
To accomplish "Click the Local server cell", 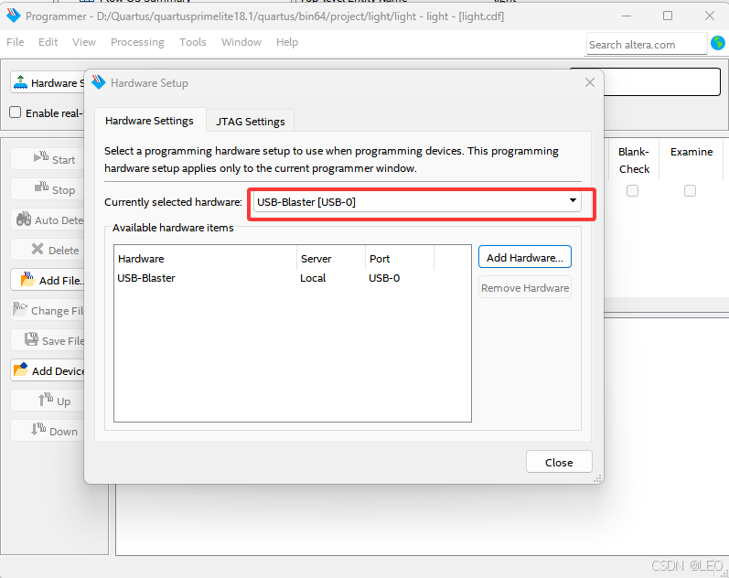I will pyautogui.click(x=313, y=278).
